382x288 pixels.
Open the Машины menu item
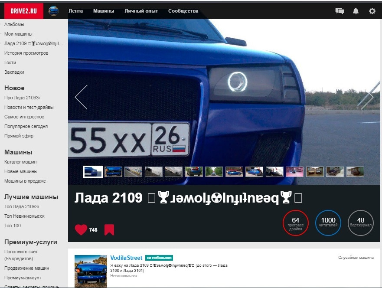[x=104, y=11]
